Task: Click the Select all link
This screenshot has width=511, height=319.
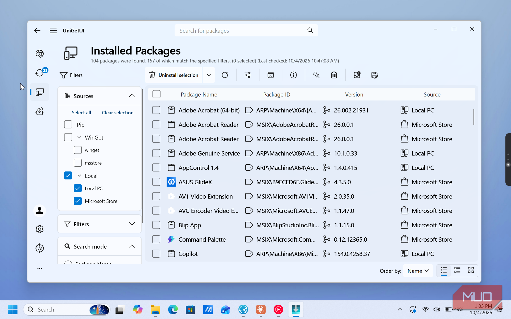Action: 81,112
